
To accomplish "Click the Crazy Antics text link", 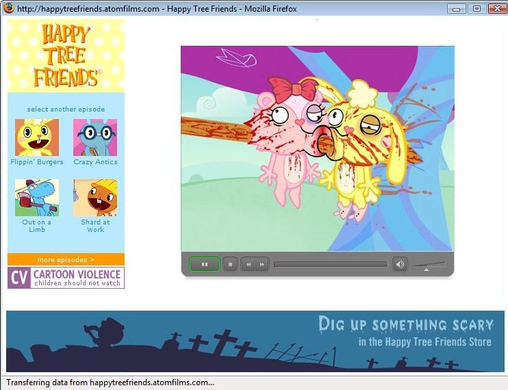I will point(95,162).
